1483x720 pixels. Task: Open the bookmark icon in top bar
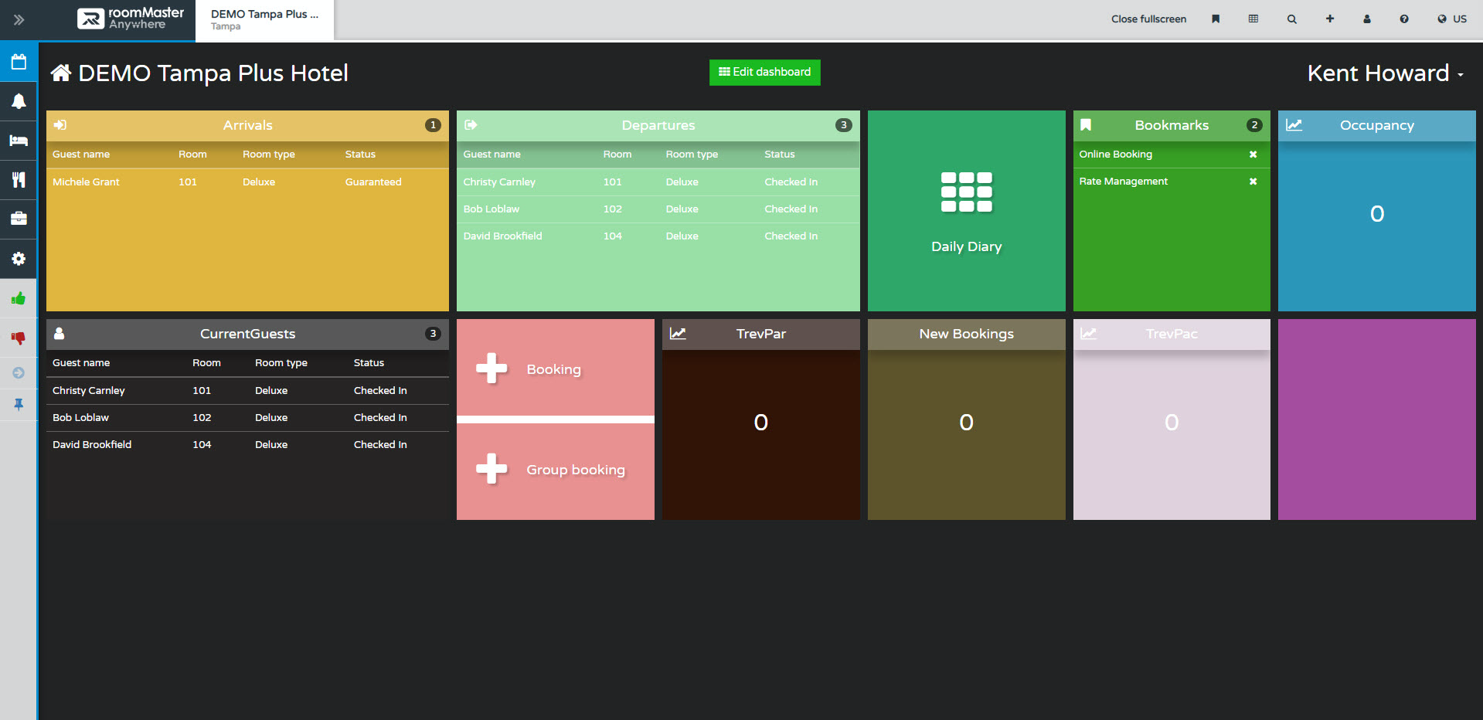click(x=1216, y=19)
